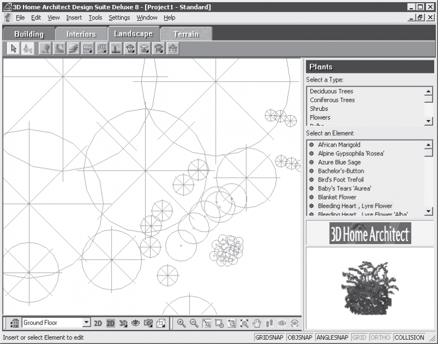Select Flowers plant type
This screenshot has height=344, width=438.
click(x=320, y=117)
